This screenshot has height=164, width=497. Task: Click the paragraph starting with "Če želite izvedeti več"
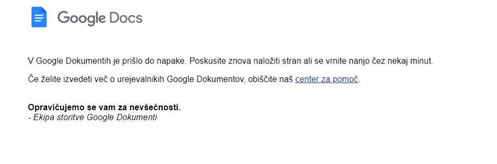point(194,79)
